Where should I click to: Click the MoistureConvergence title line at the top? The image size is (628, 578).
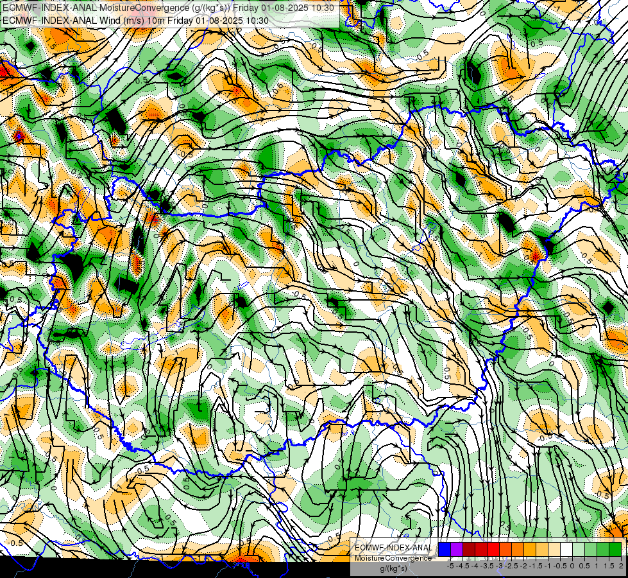168,8
